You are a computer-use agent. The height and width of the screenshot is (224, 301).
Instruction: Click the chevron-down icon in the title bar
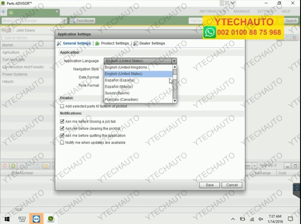coord(233,3)
